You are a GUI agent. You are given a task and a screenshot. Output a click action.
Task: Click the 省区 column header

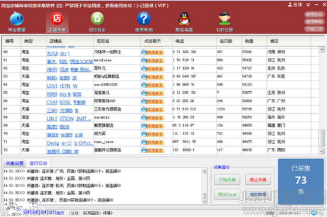288,41
